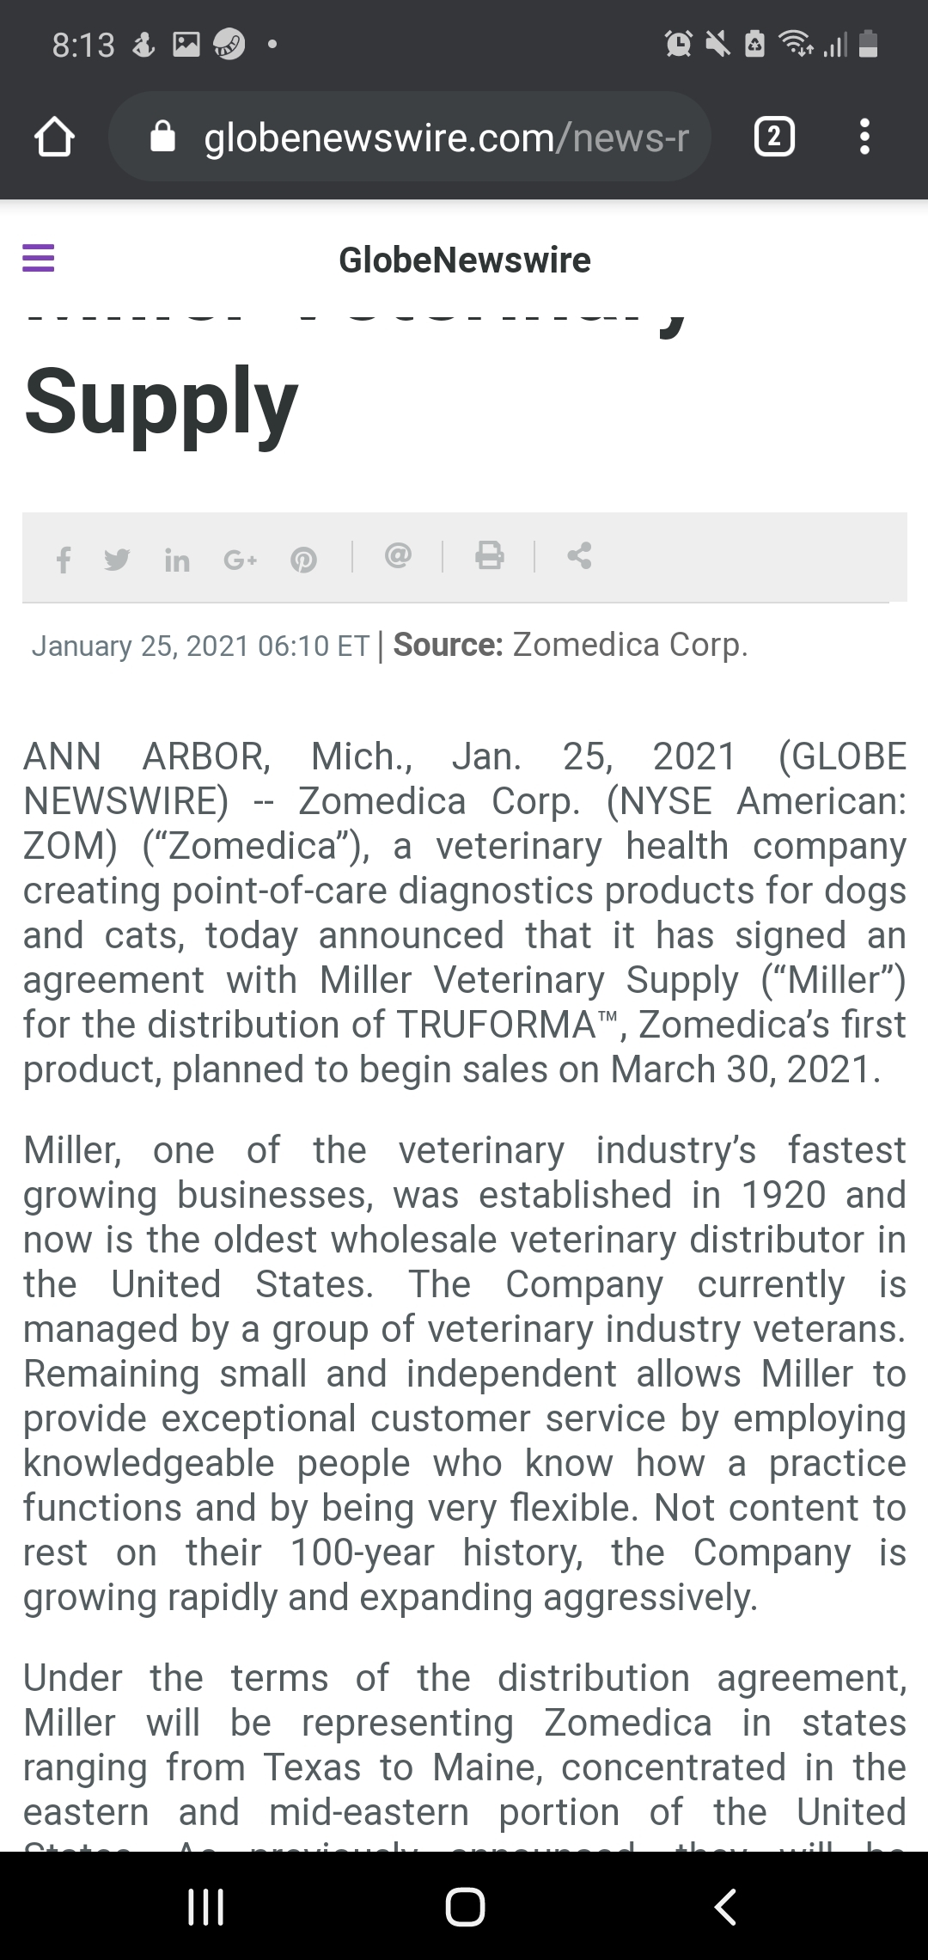Email this article via @ icon
Image resolution: width=928 pixels, height=1960 pixels.
point(398,556)
